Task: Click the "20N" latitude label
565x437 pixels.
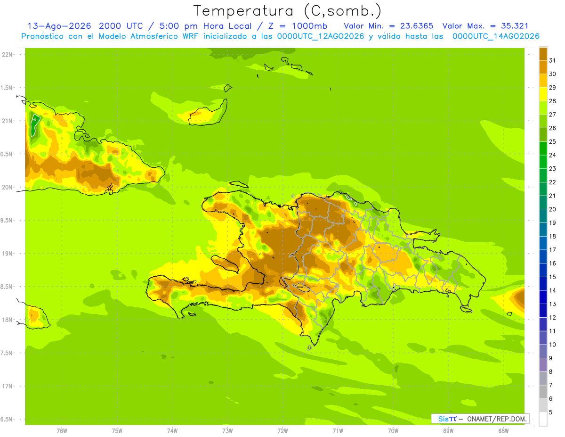Action: [7, 187]
